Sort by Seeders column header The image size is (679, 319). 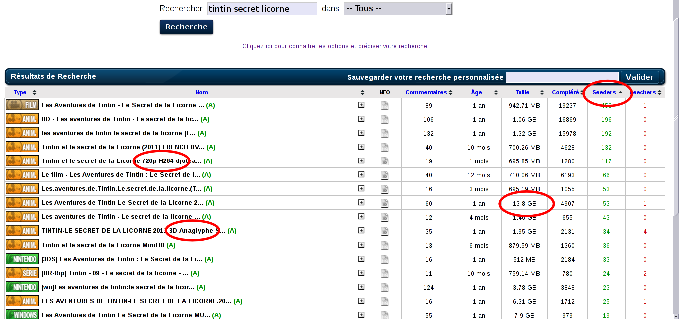(604, 92)
